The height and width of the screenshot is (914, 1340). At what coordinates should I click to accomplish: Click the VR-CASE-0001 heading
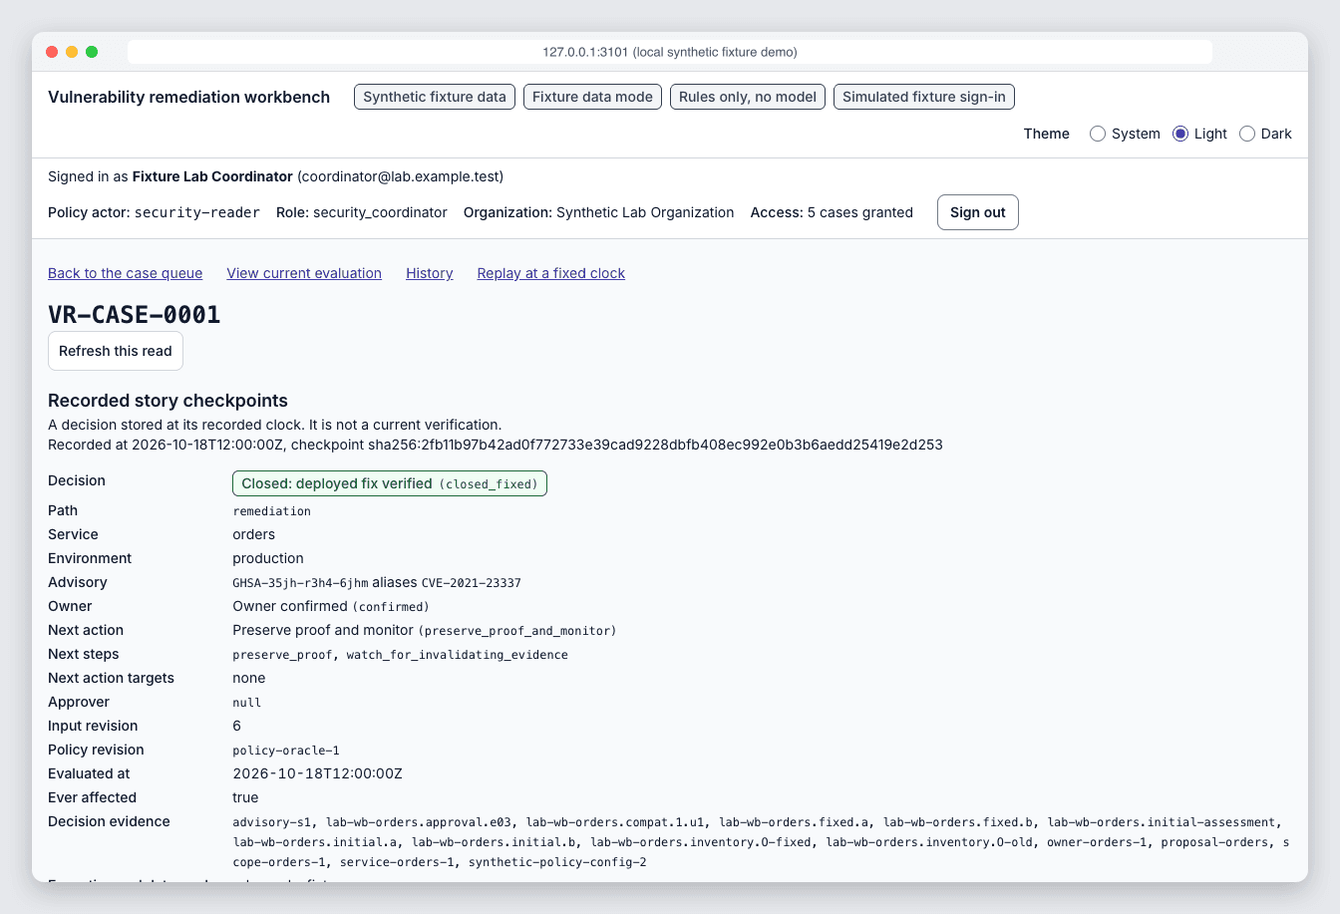tap(135, 315)
